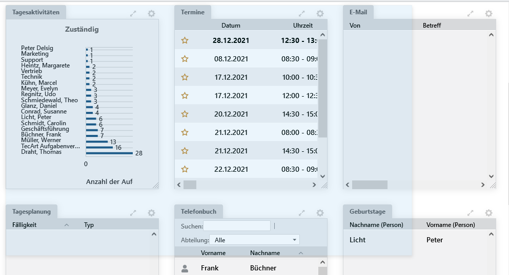
Task: Click the Geburtstage widget gear icon
Action: [488, 213]
